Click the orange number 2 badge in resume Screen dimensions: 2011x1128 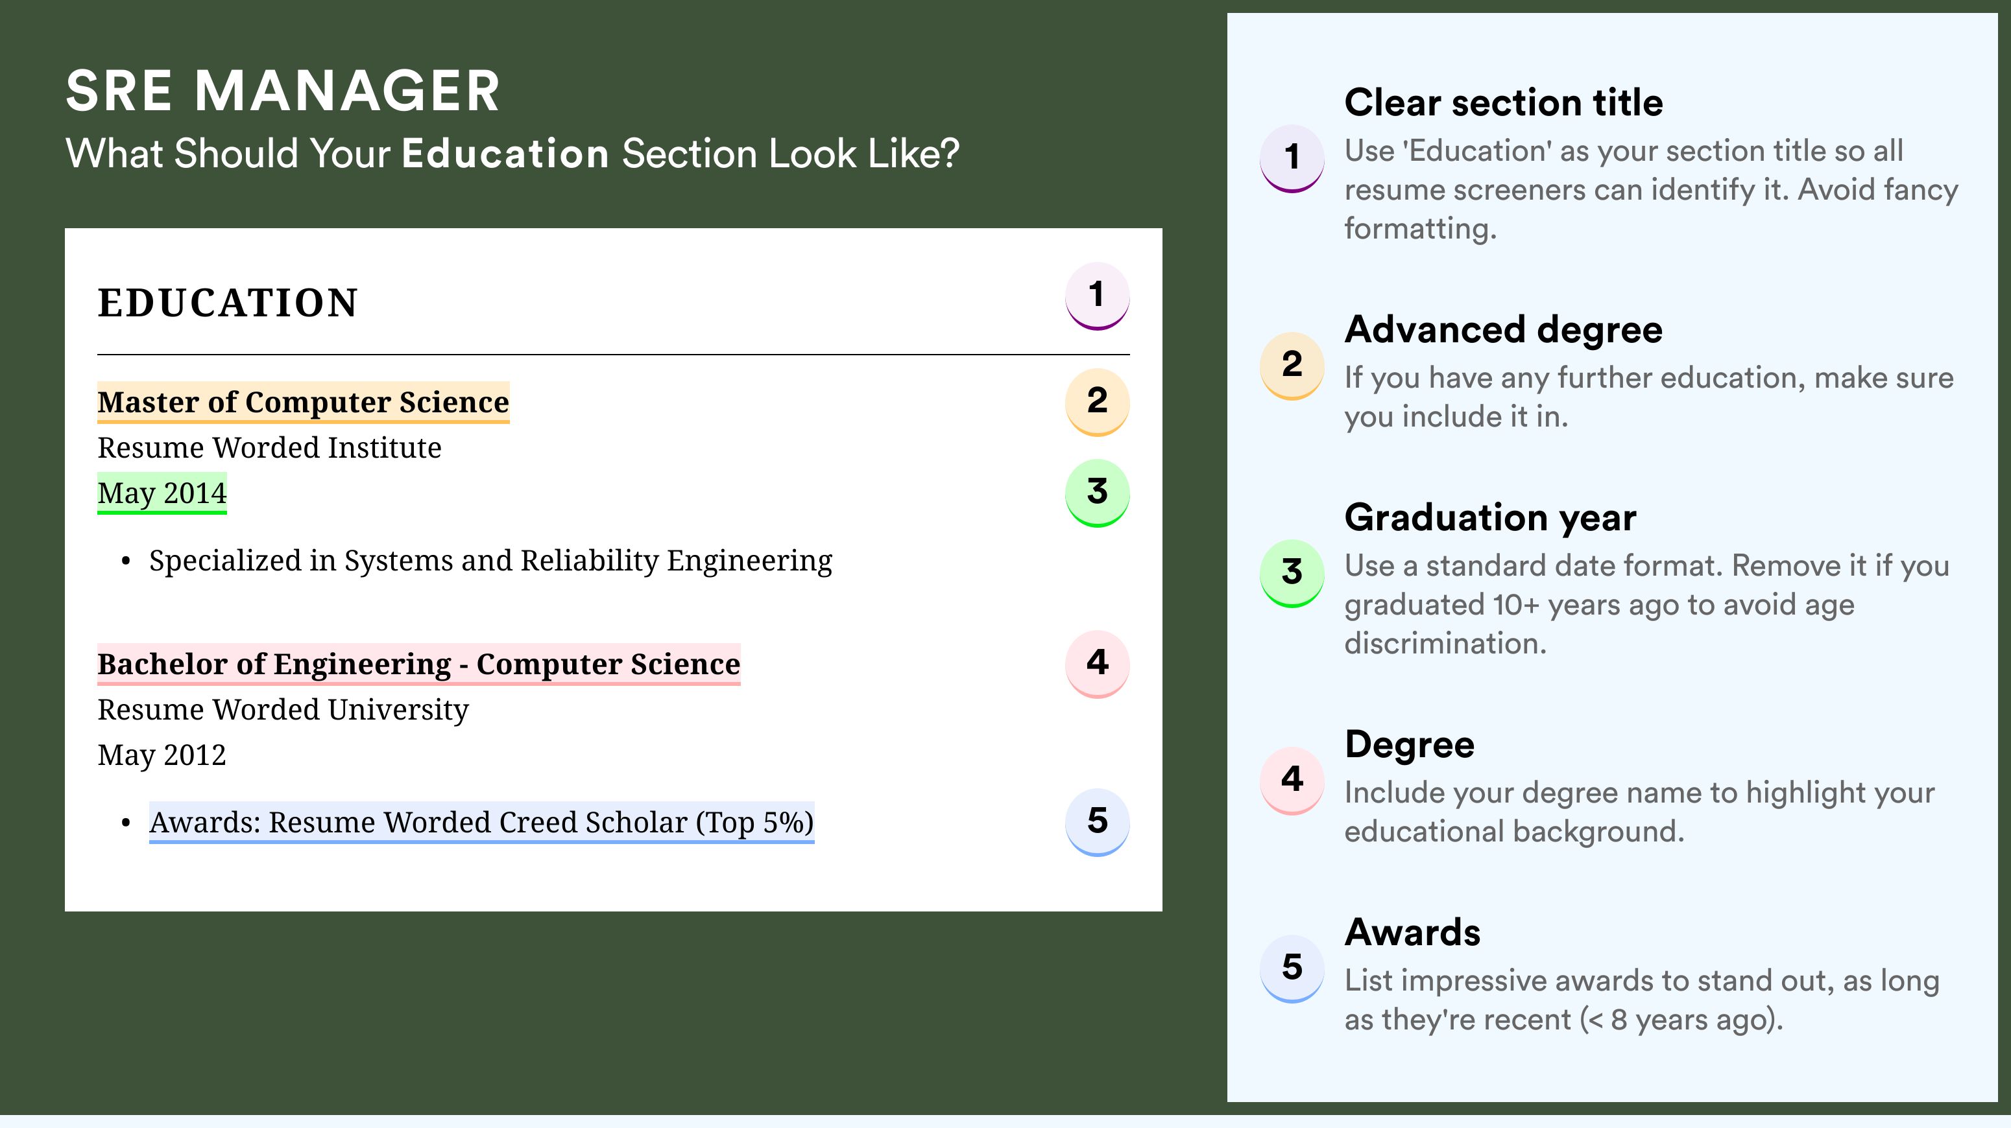[x=1097, y=402]
